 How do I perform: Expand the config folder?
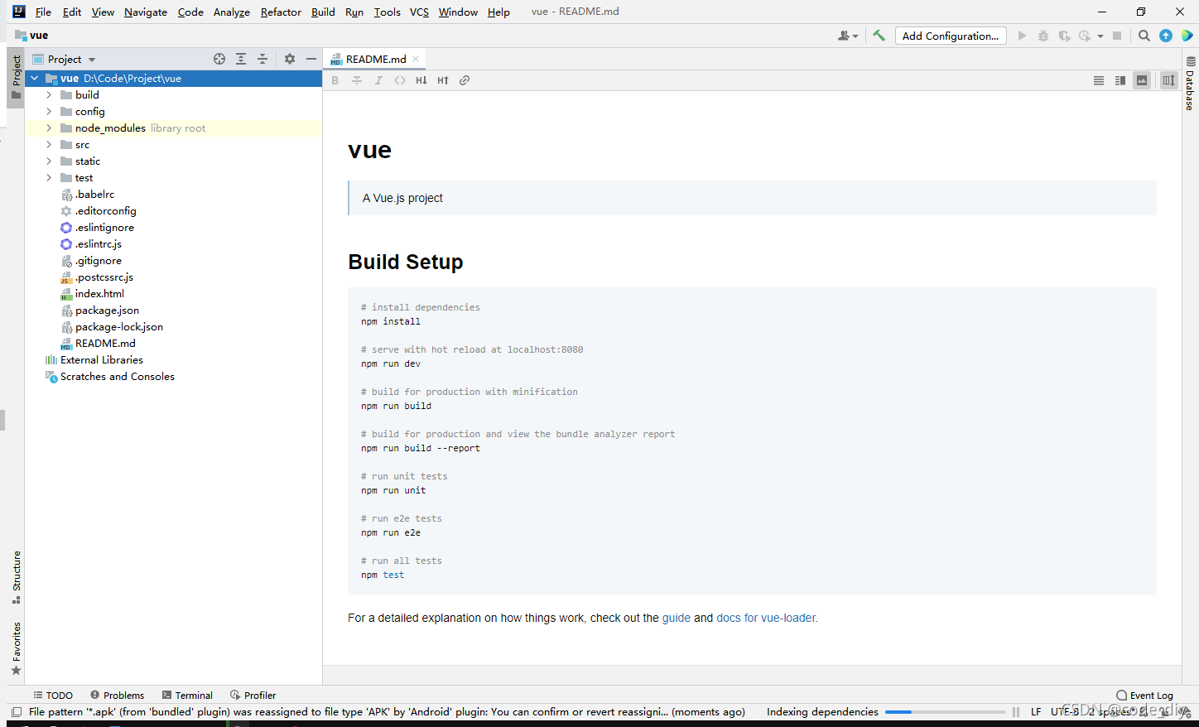coord(49,112)
